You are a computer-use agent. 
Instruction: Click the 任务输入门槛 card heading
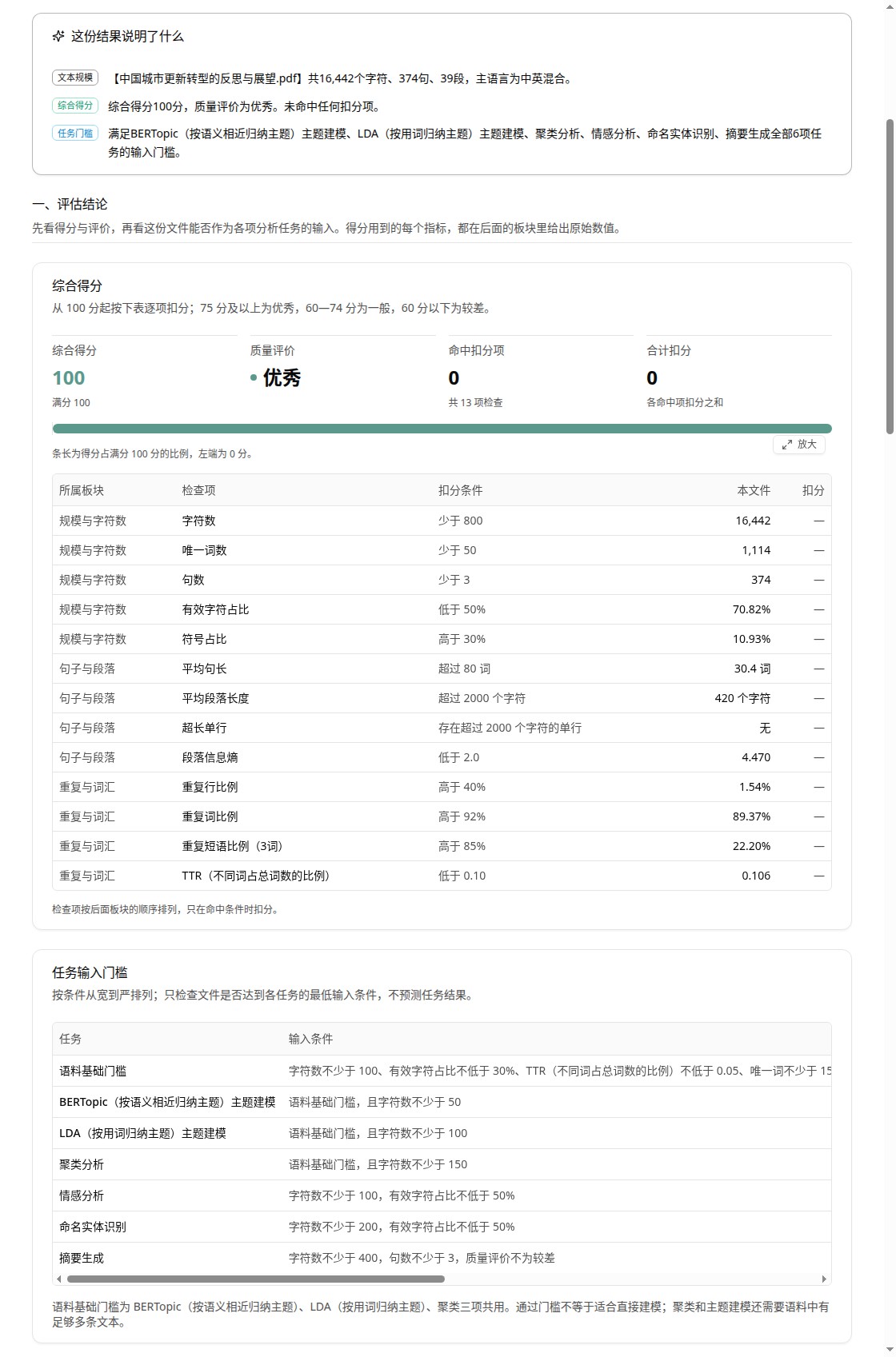(x=90, y=972)
